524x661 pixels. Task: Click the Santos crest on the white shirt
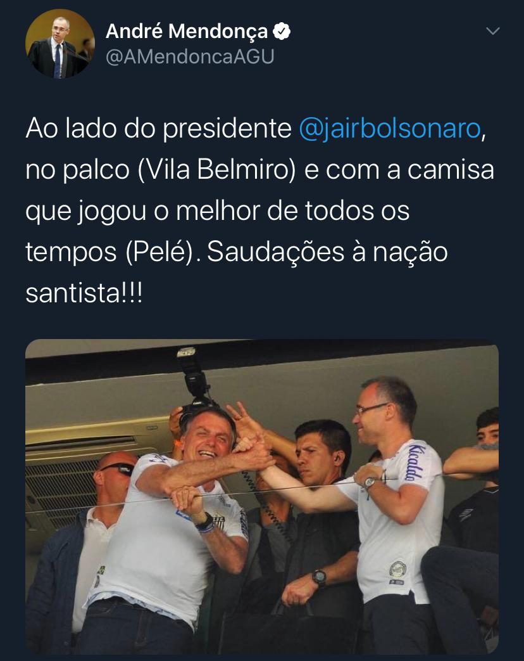click(x=397, y=569)
